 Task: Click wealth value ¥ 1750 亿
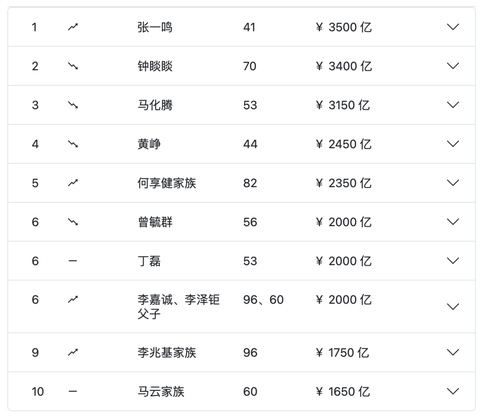point(342,353)
